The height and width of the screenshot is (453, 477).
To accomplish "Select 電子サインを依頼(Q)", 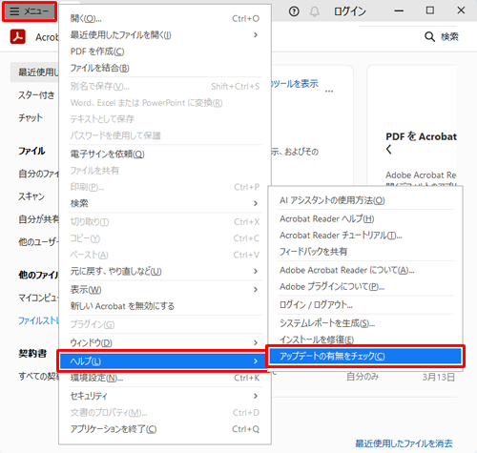I will [165, 154].
